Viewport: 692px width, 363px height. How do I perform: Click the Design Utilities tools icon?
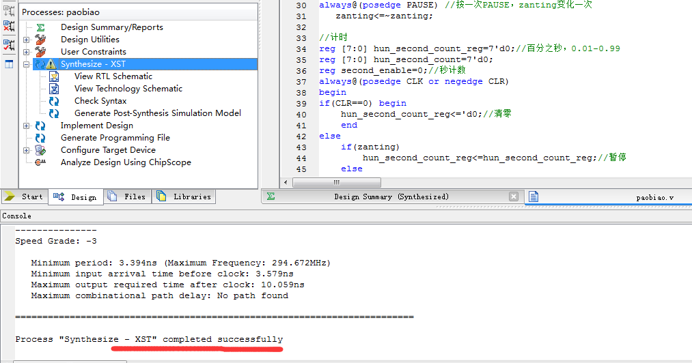pos(40,40)
